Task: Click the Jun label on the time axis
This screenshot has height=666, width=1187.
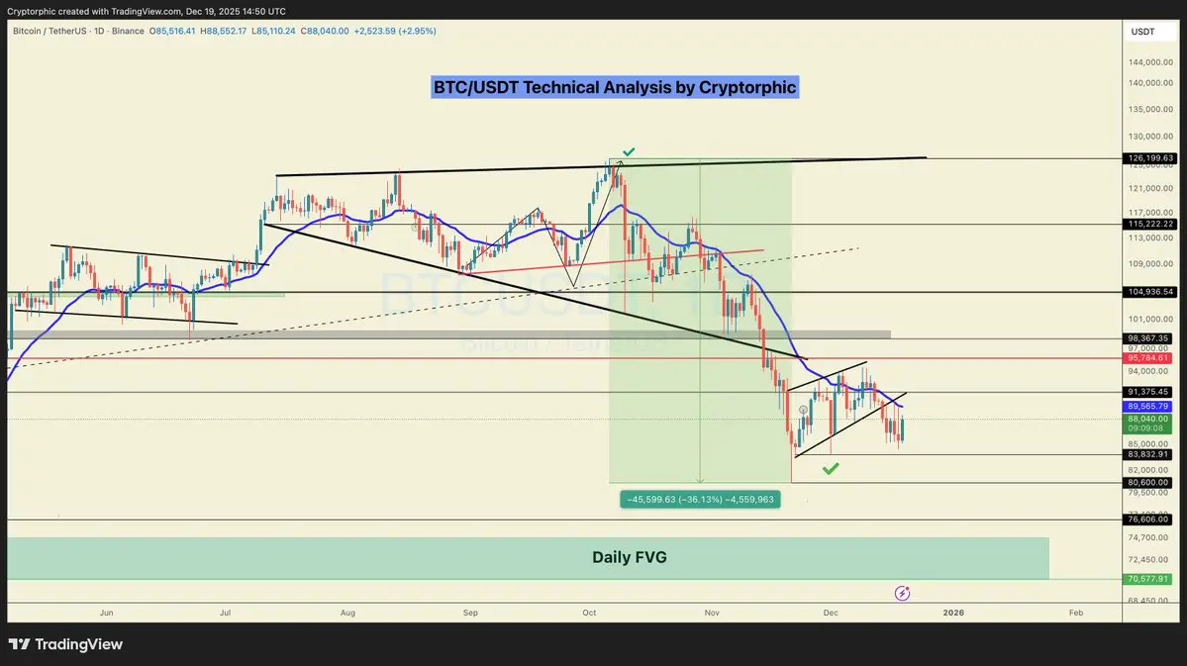Action: (x=106, y=613)
